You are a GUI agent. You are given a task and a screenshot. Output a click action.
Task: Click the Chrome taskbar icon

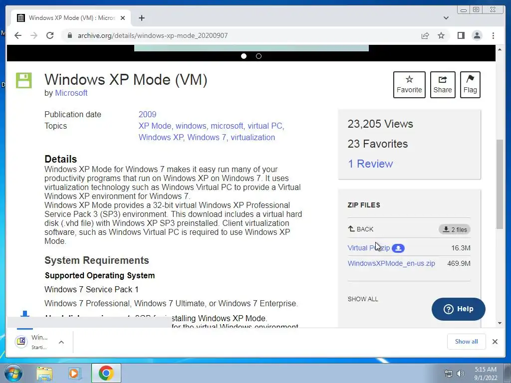[x=106, y=373]
